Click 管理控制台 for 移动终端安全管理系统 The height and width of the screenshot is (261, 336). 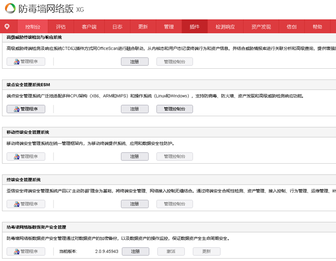point(174,156)
